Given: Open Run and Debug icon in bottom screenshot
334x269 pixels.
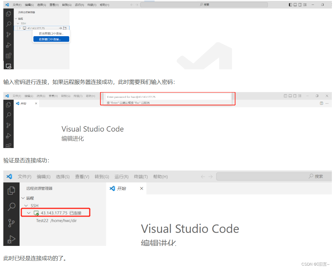Looking at the screenshot, I should pyautogui.click(x=11, y=240).
